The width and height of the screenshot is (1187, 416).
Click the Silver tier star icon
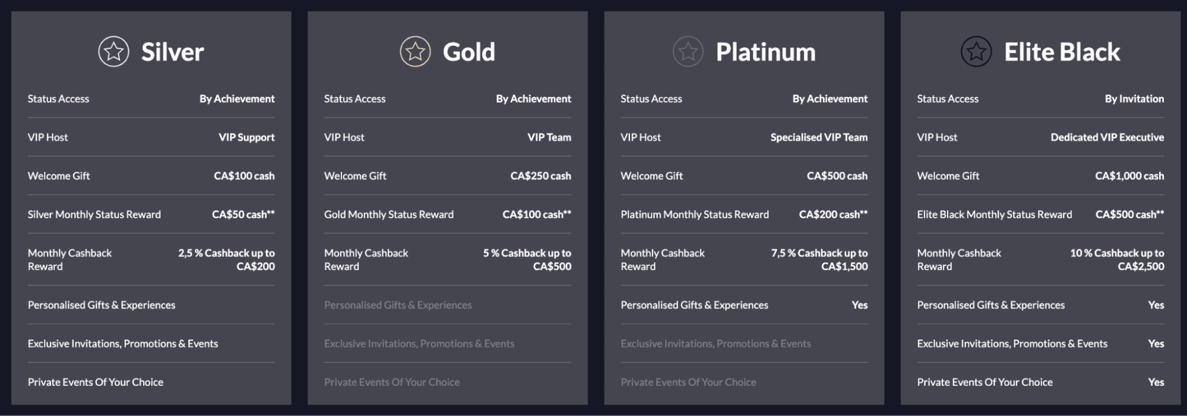pyautogui.click(x=113, y=52)
